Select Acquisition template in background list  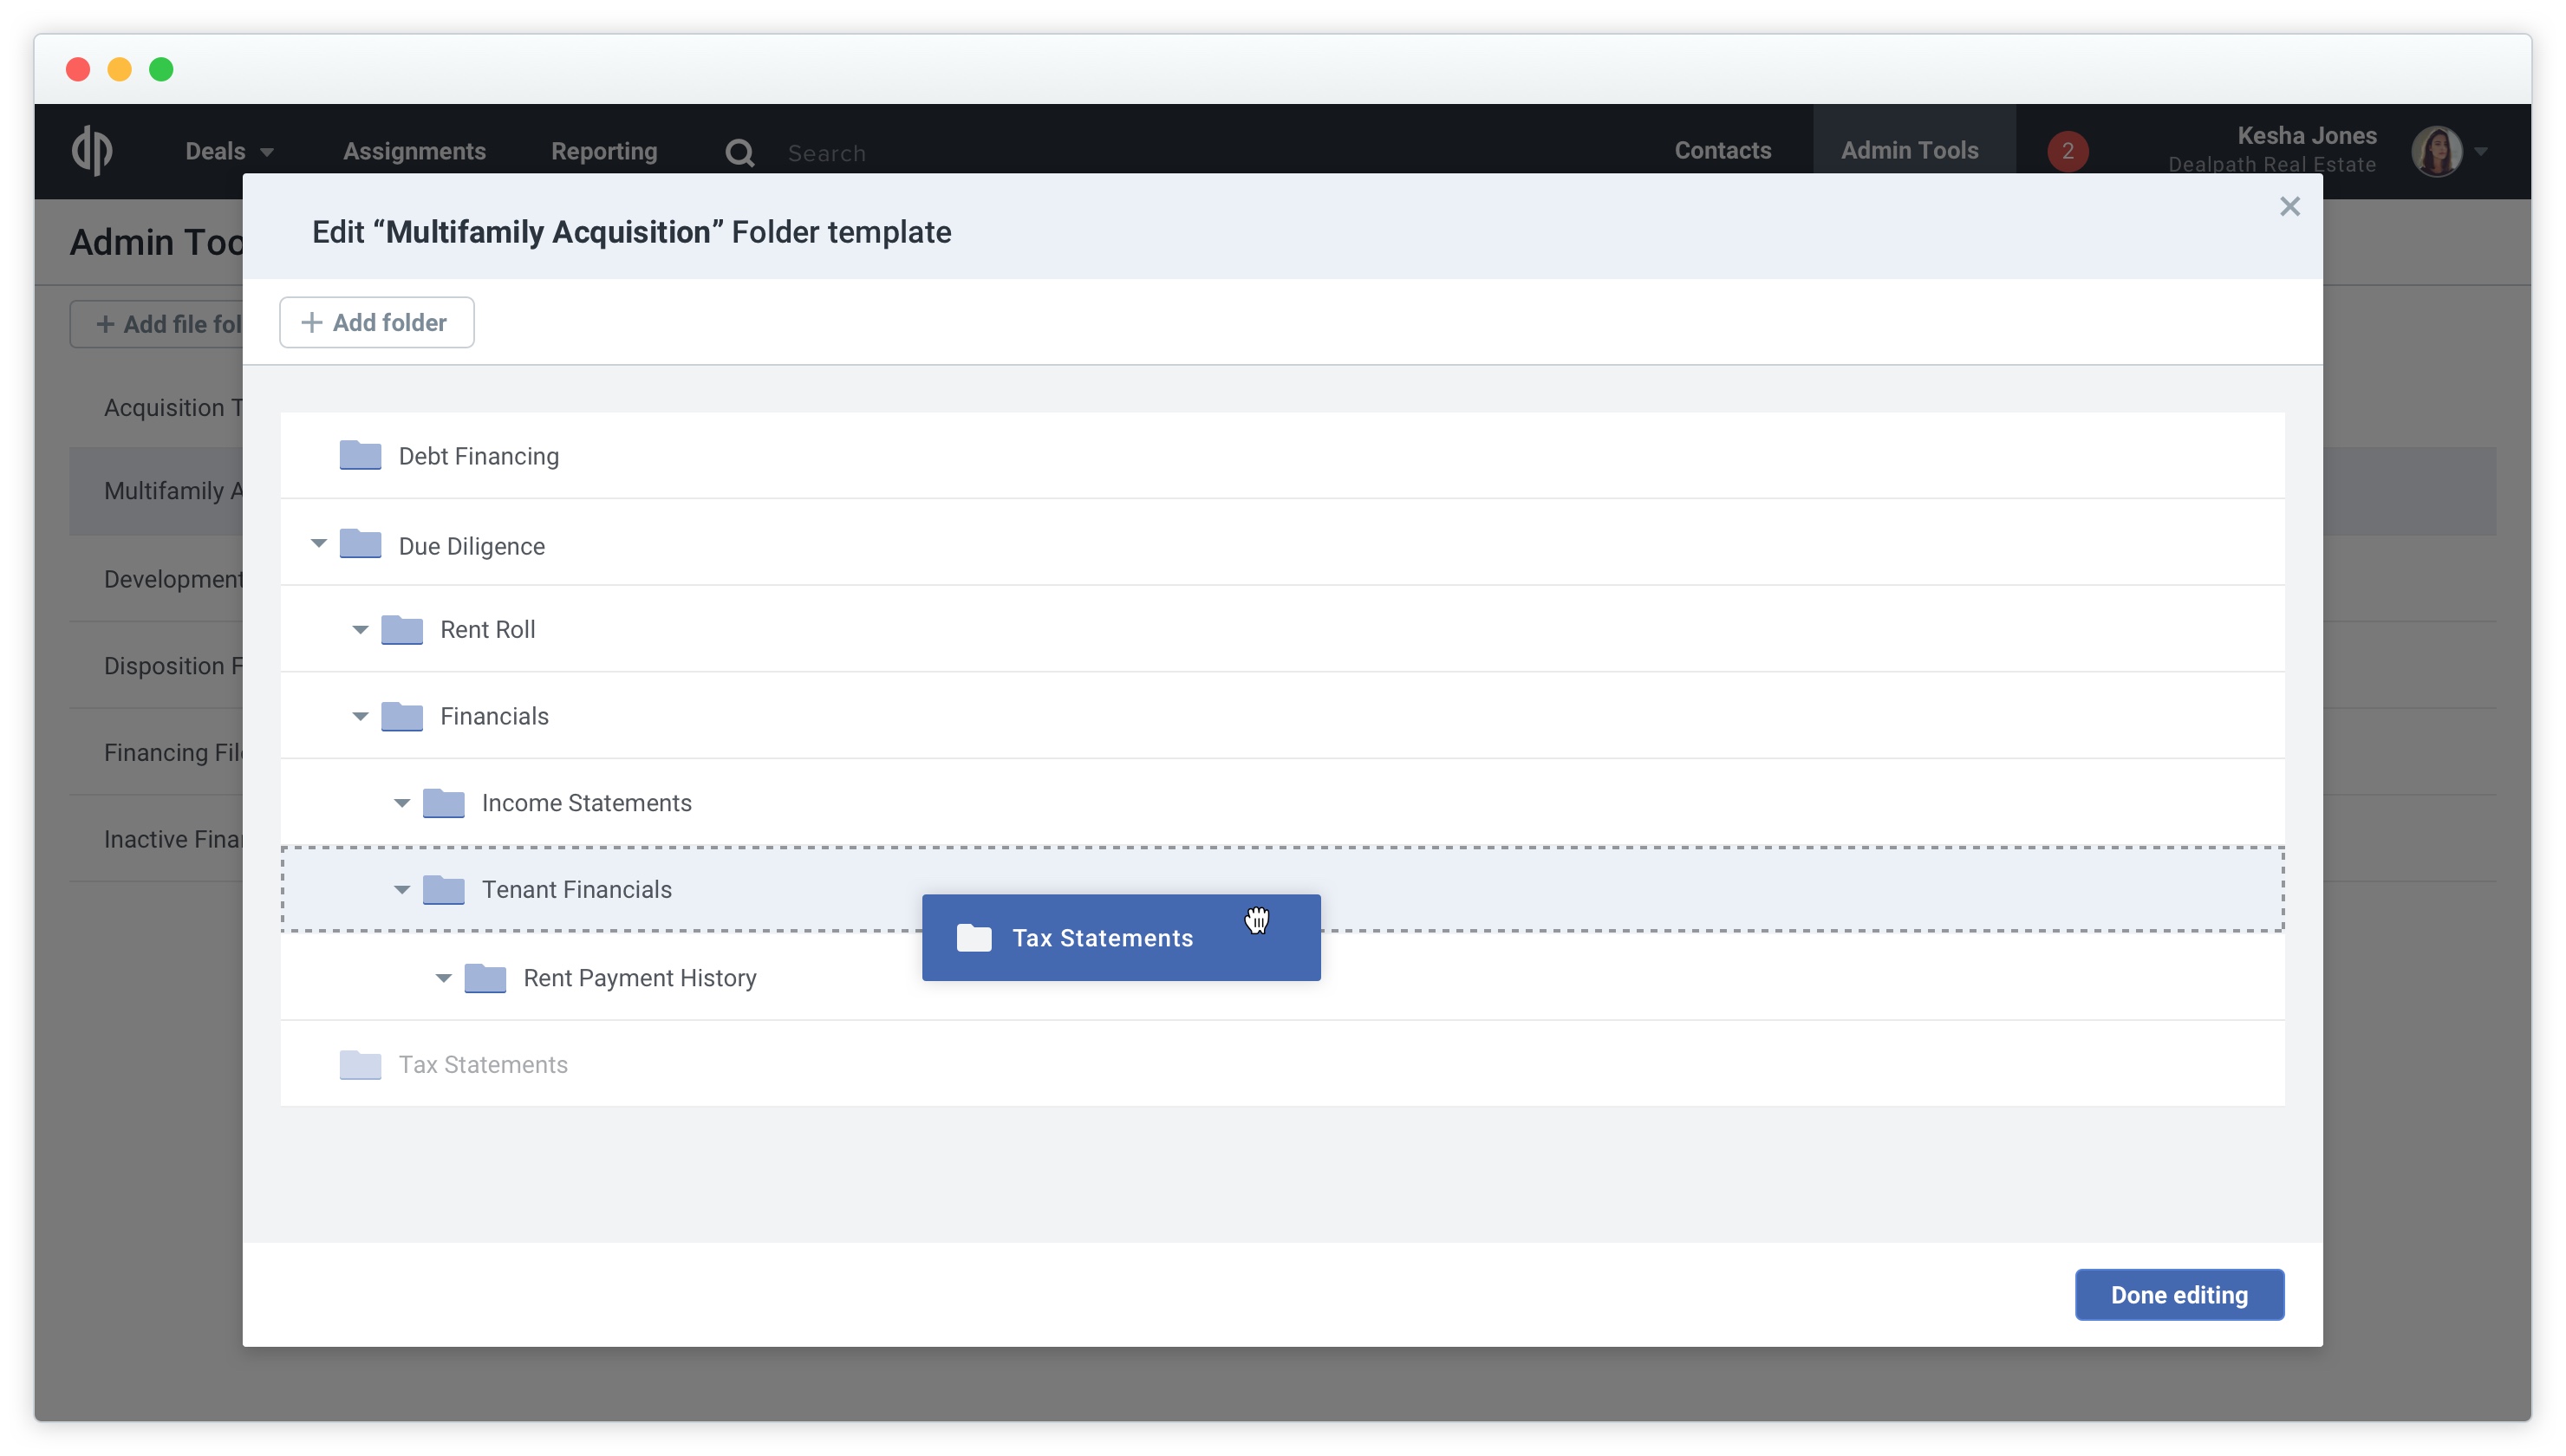[173, 408]
